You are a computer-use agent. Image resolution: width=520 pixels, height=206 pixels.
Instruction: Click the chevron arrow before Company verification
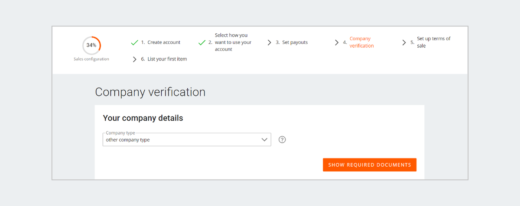point(337,42)
